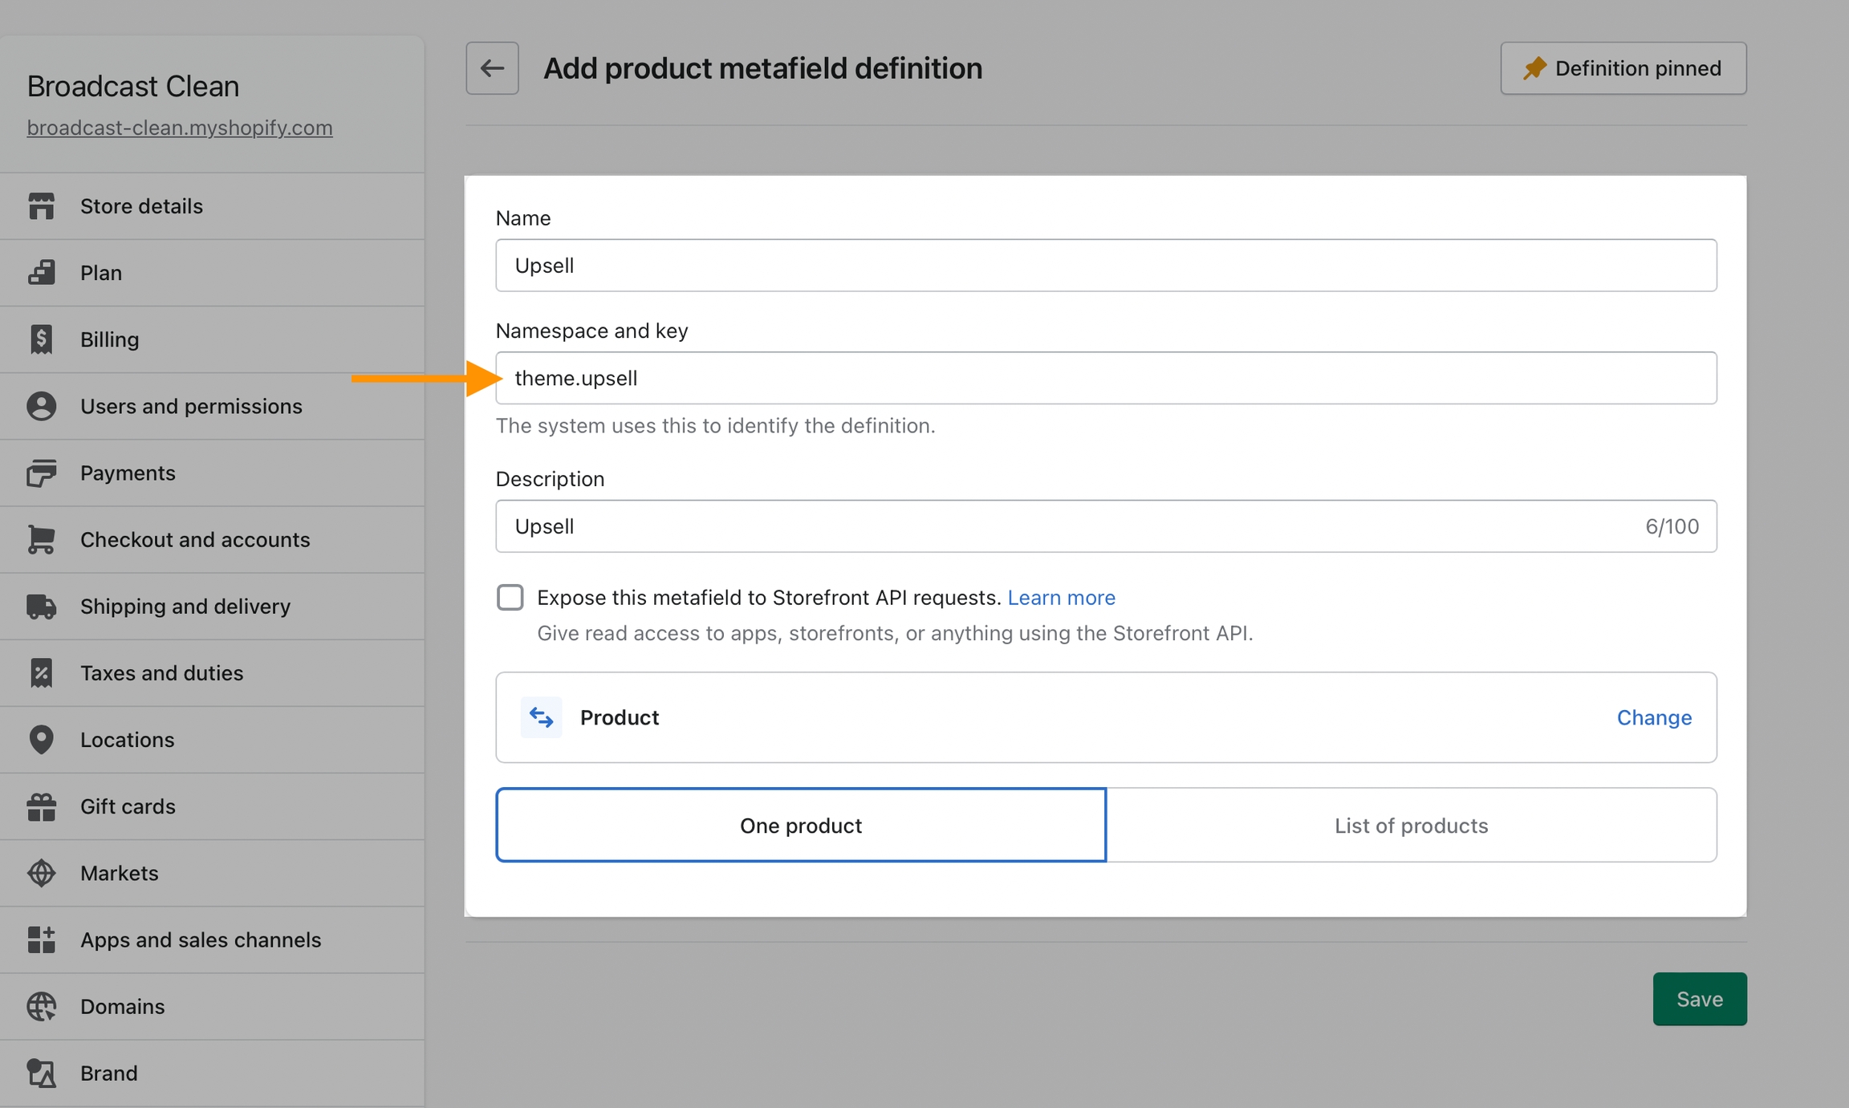1849x1108 pixels.
Task: Click the Product reference type swap icon
Action: [x=541, y=717]
